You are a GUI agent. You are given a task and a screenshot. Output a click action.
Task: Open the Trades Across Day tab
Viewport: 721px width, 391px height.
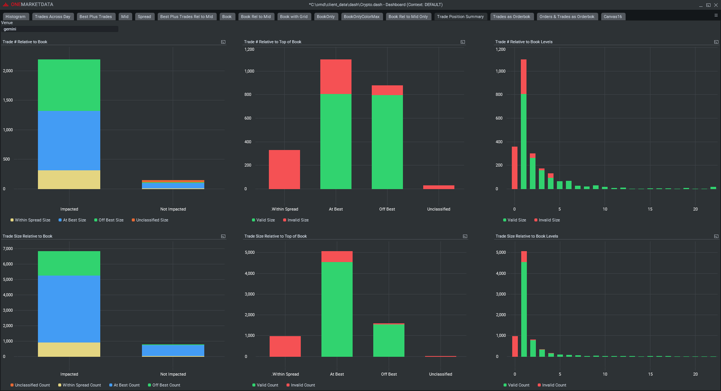tap(53, 17)
